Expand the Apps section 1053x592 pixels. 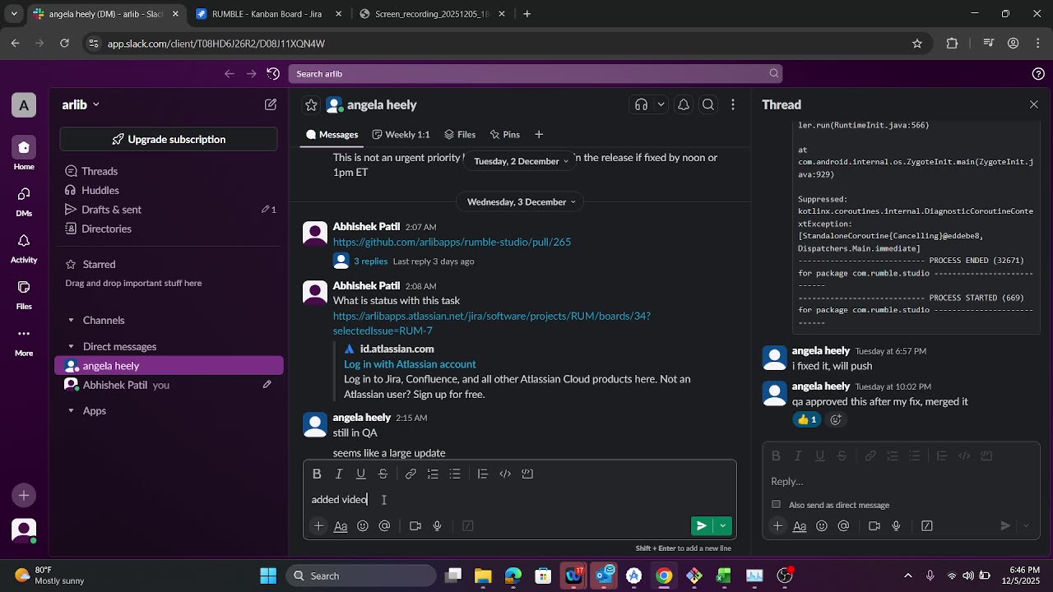point(71,411)
